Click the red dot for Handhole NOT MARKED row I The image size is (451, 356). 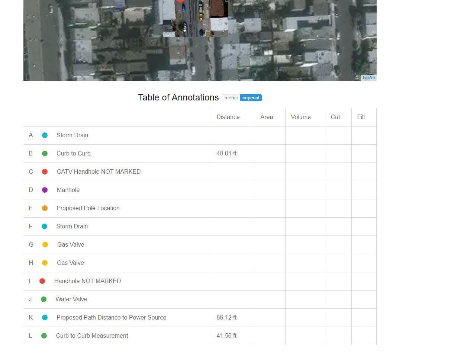coord(42,281)
